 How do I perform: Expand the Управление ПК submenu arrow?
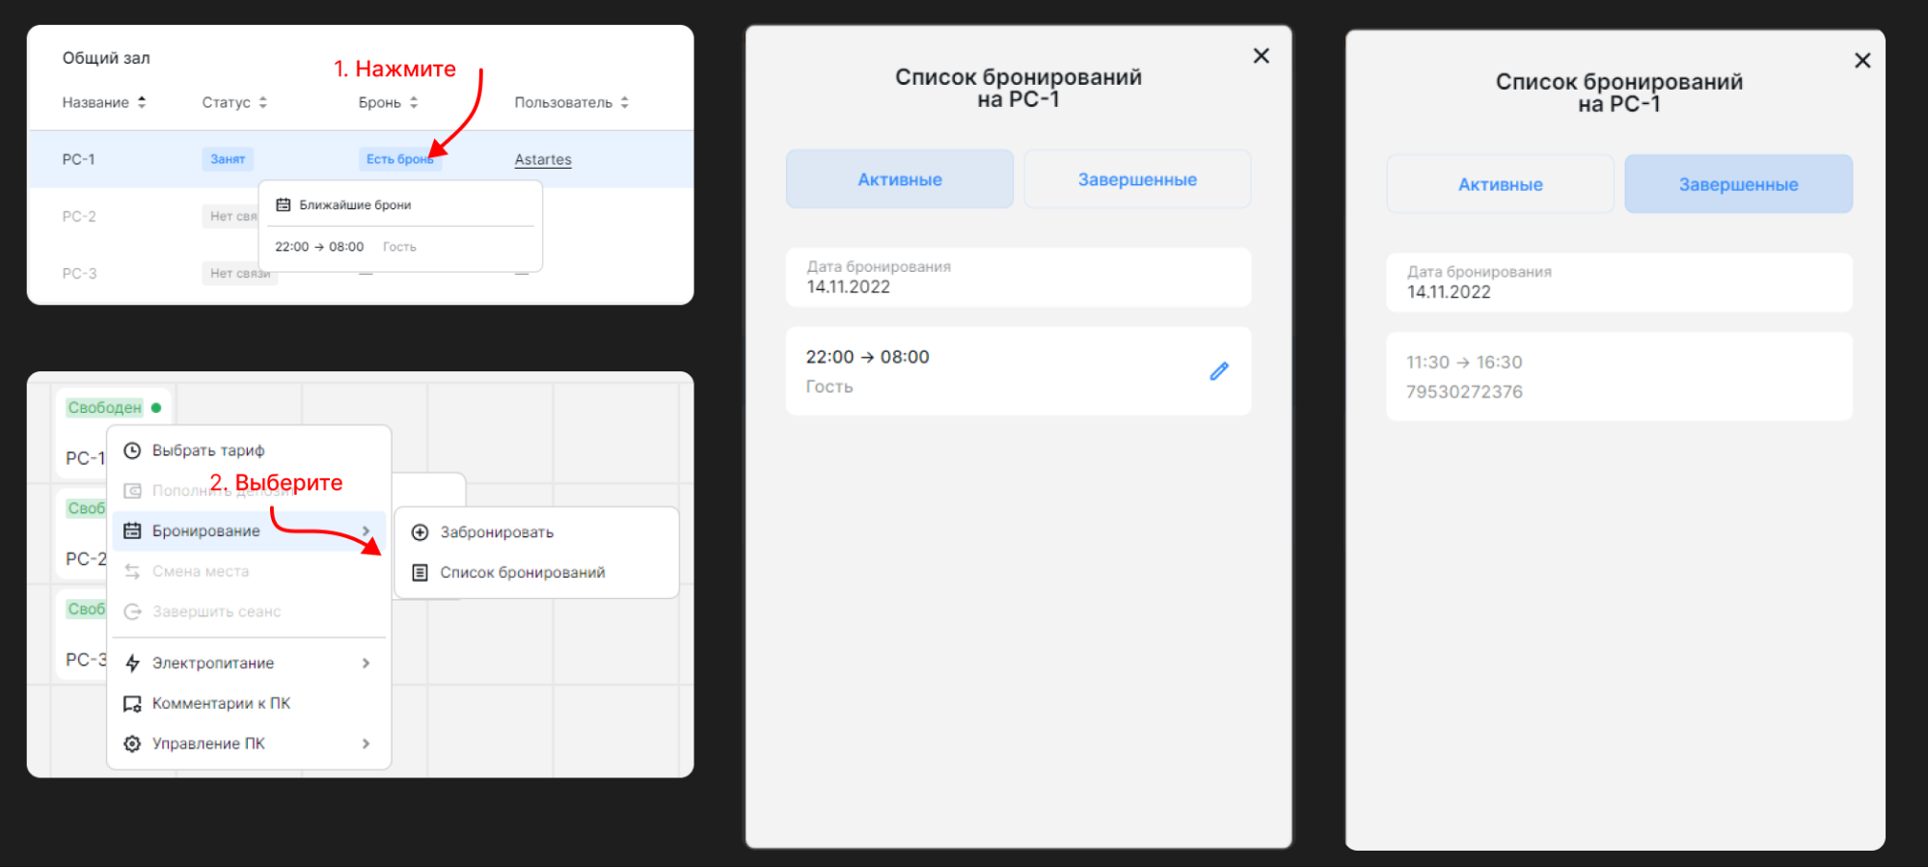pyautogui.click(x=367, y=744)
